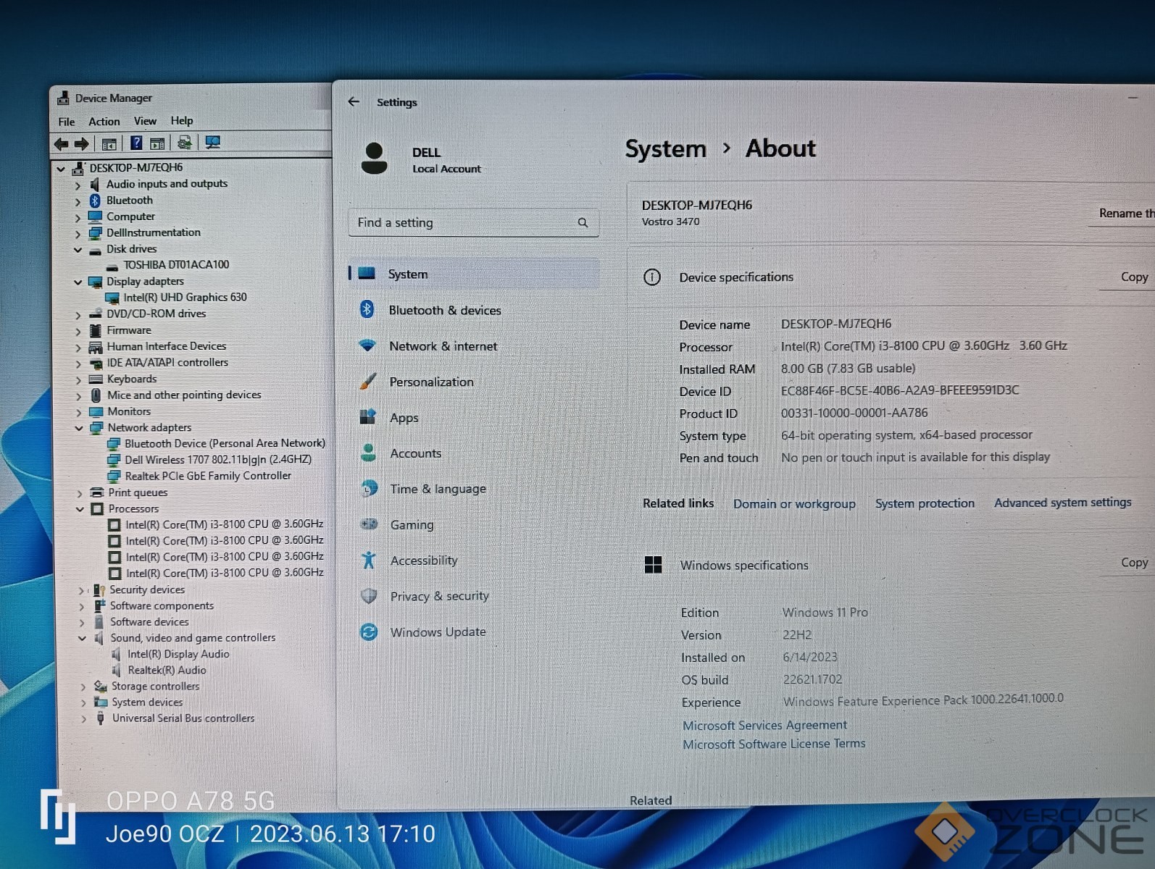Expand the Bluetooth node in Device Manager
The height and width of the screenshot is (869, 1155).
coord(78,201)
